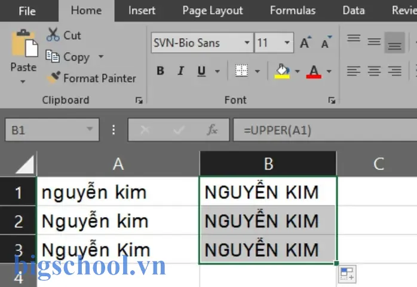Screen dimensions: 417x287
Task: Switch to the Insert tab
Action: point(142,11)
